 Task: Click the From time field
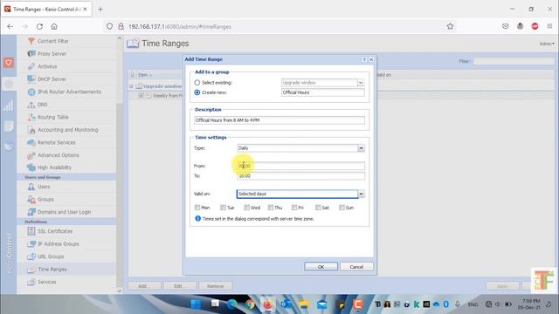click(300, 166)
